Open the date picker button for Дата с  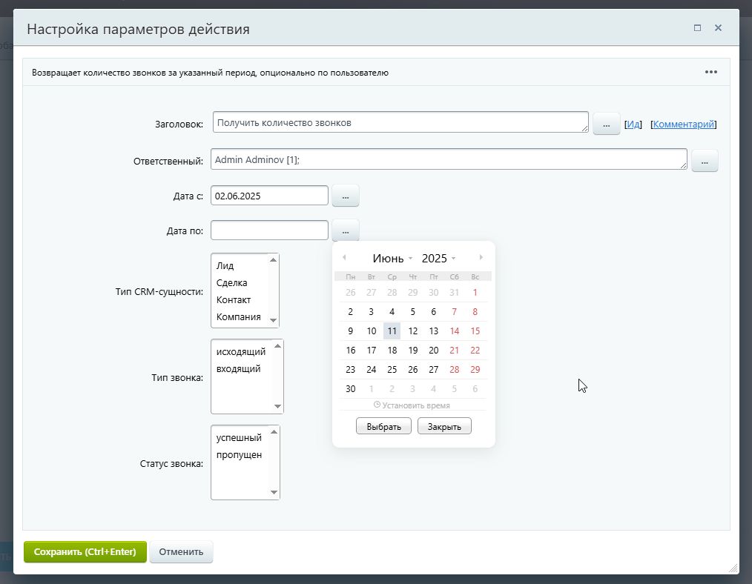(345, 195)
